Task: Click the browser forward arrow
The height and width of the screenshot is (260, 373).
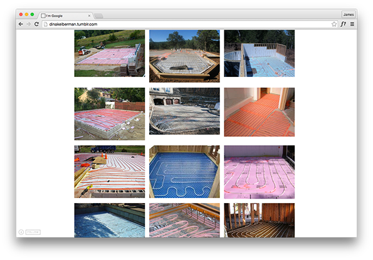Action: click(x=29, y=24)
